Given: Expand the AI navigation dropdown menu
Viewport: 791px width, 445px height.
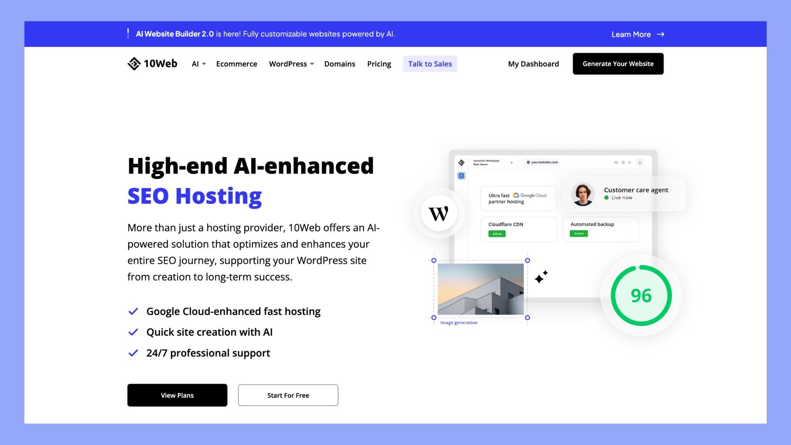Looking at the screenshot, I should pos(198,63).
